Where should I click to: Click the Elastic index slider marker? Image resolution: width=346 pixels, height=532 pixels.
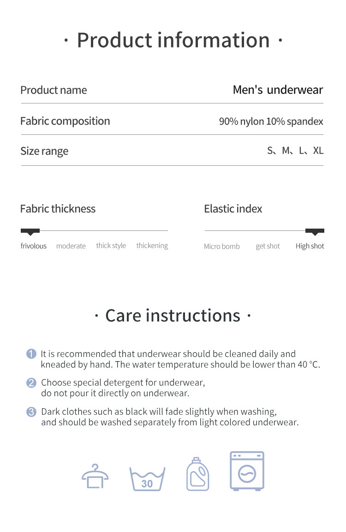point(315,231)
